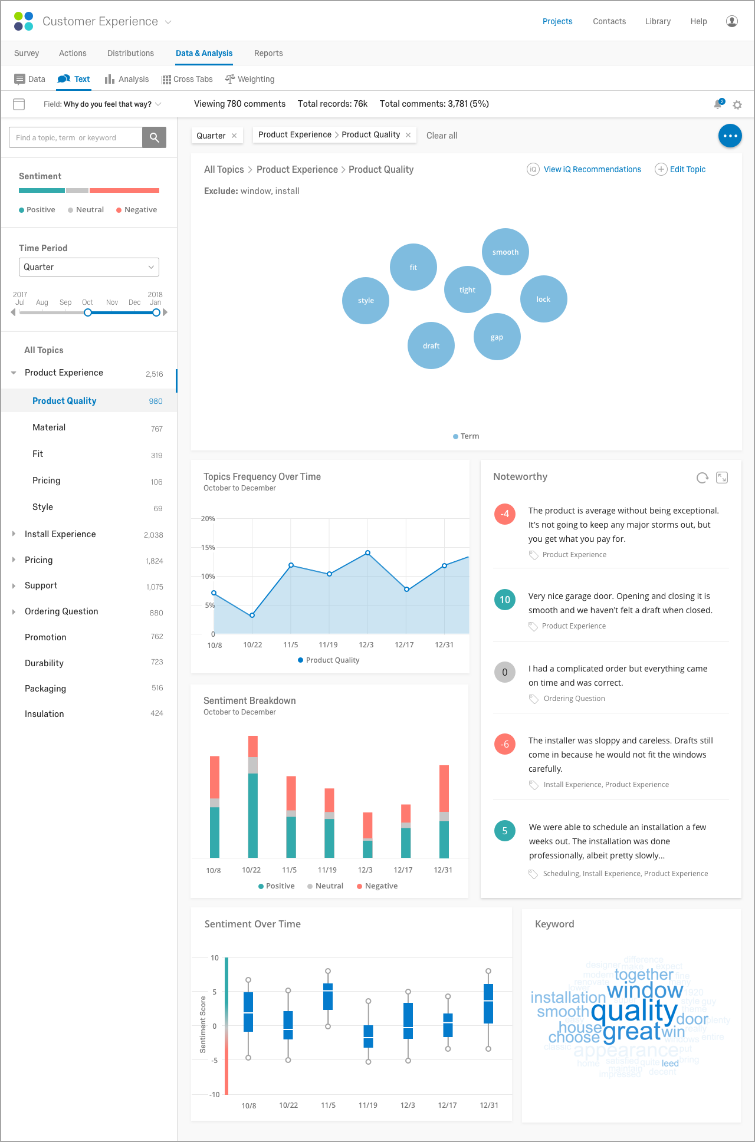Open the Survey tab
755x1142 pixels.
(x=27, y=53)
